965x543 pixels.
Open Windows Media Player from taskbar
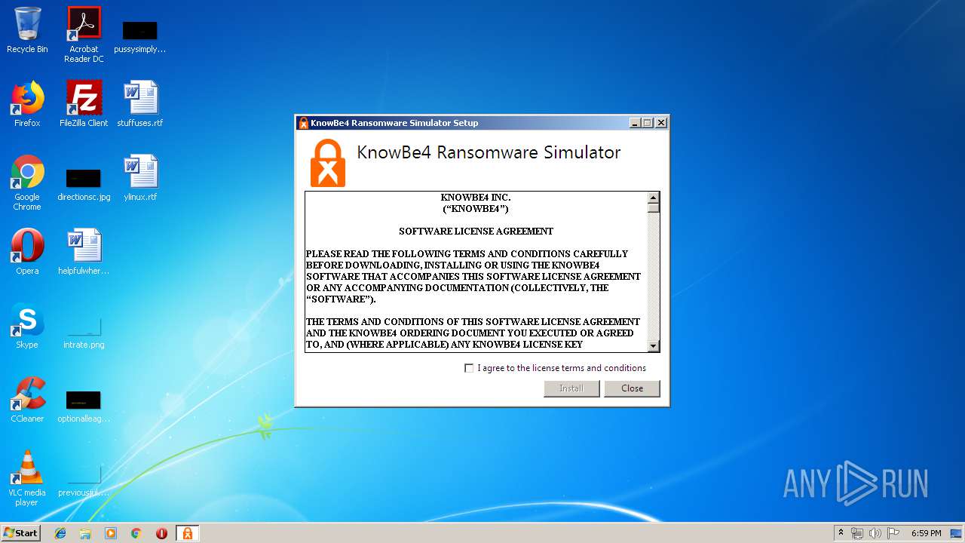tap(111, 533)
